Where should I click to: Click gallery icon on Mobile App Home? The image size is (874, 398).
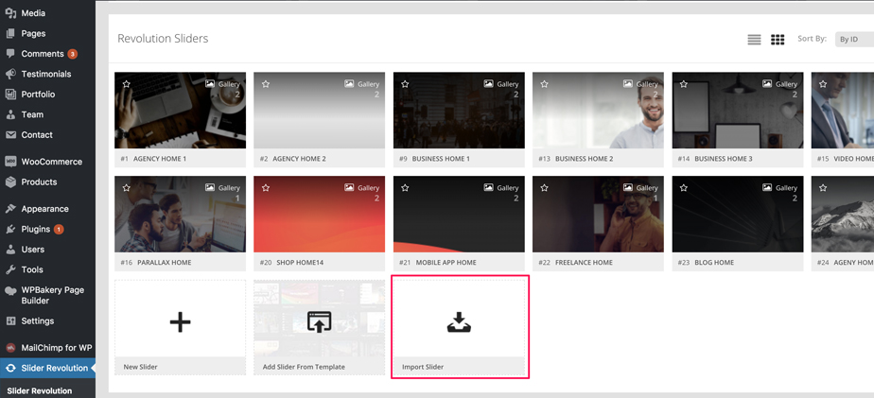[x=488, y=187]
